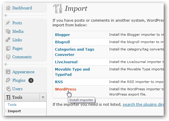The image size is (169, 121).
Task: Open the Posts menu
Action: pyautogui.click(x=17, y=23)
